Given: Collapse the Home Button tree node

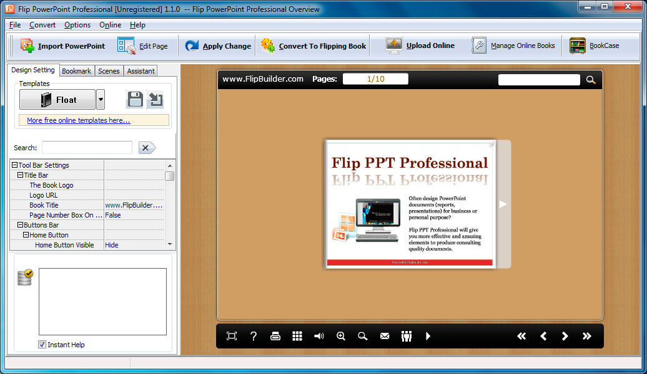Looking at the screenshot, I should tap(26, 235).
